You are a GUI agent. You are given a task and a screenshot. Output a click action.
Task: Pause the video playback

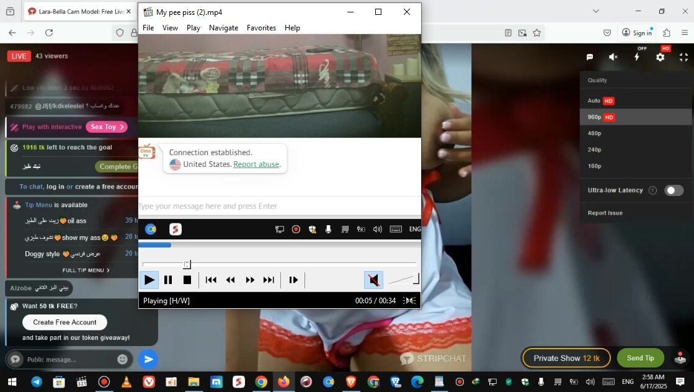[x=168, y=280]
